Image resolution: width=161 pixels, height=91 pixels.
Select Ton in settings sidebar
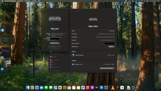52,62
